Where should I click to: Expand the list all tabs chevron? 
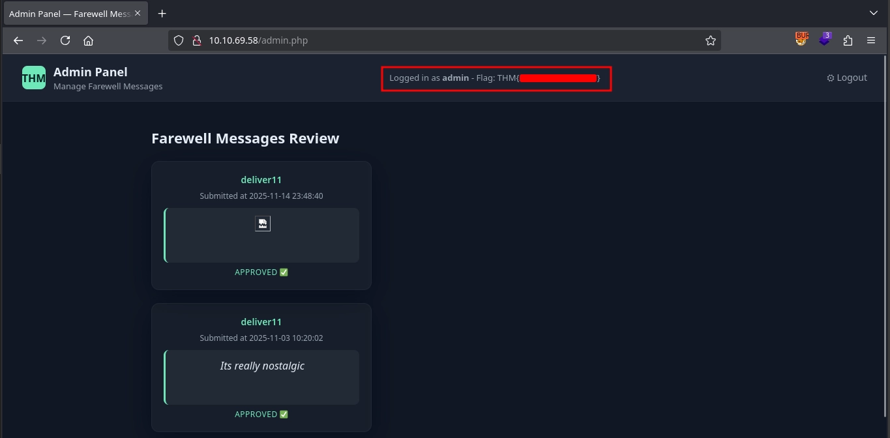[874, 13]
